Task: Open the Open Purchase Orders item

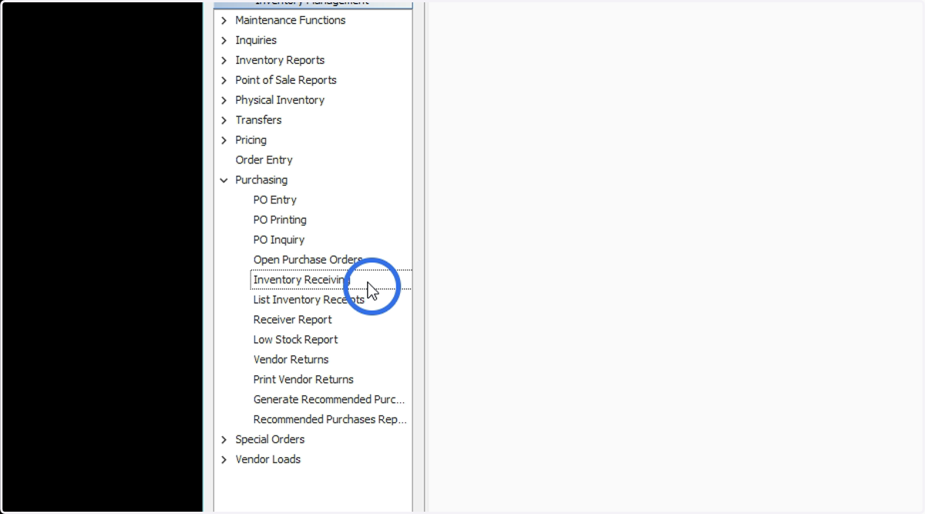Action: [x=308, y=260]
